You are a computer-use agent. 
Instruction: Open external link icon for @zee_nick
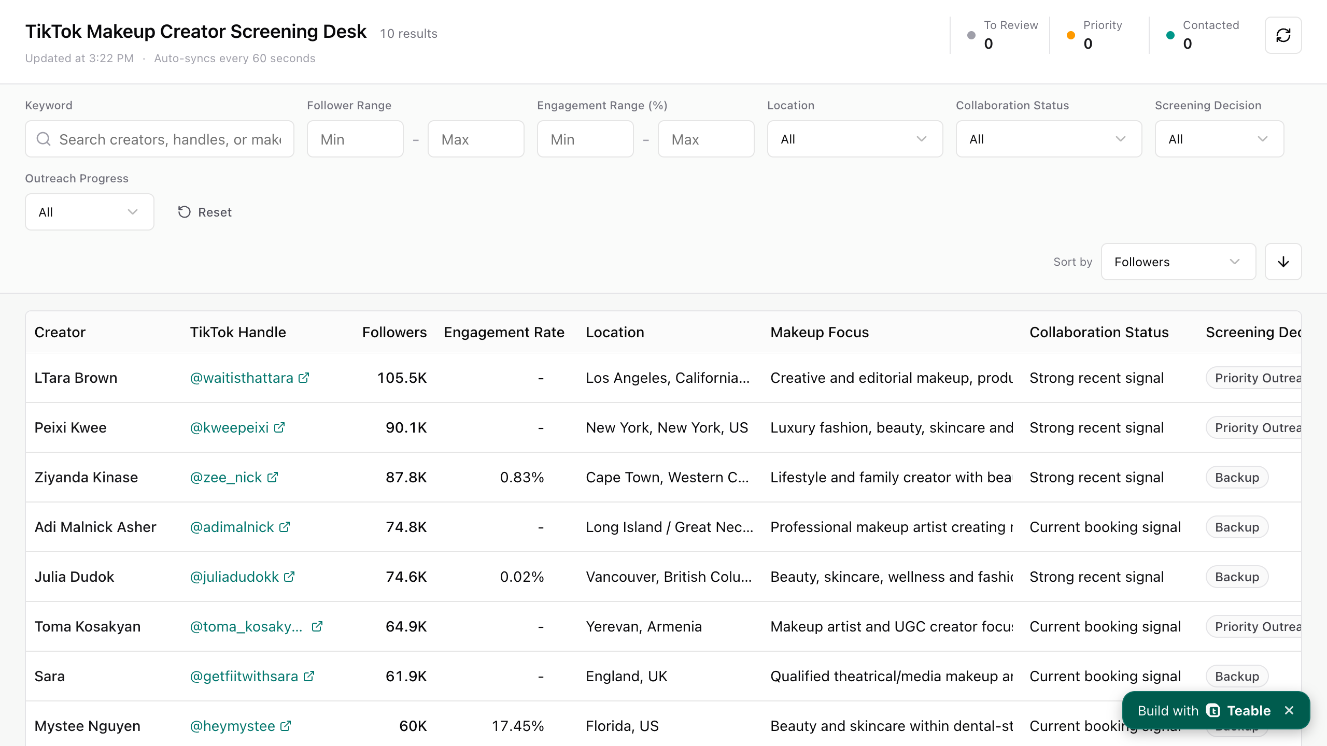point(273,477)
